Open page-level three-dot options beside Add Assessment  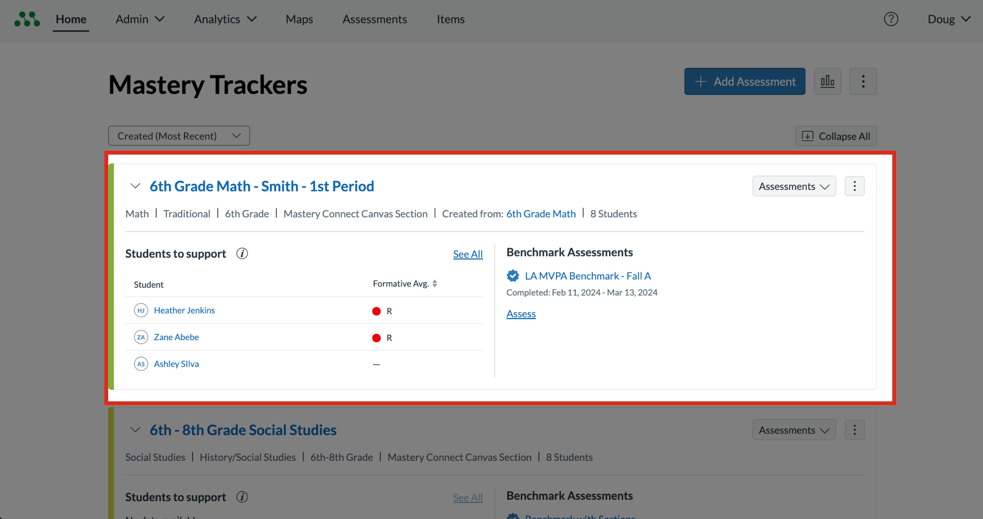click(863, 81)
